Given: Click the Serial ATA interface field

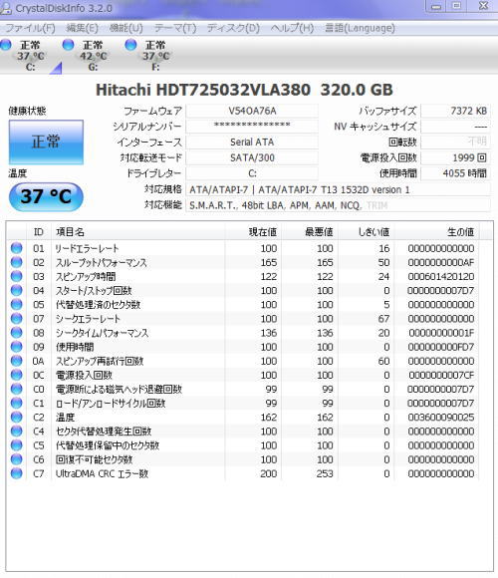Looking at the screenshot, I should (x=252, y=143).
